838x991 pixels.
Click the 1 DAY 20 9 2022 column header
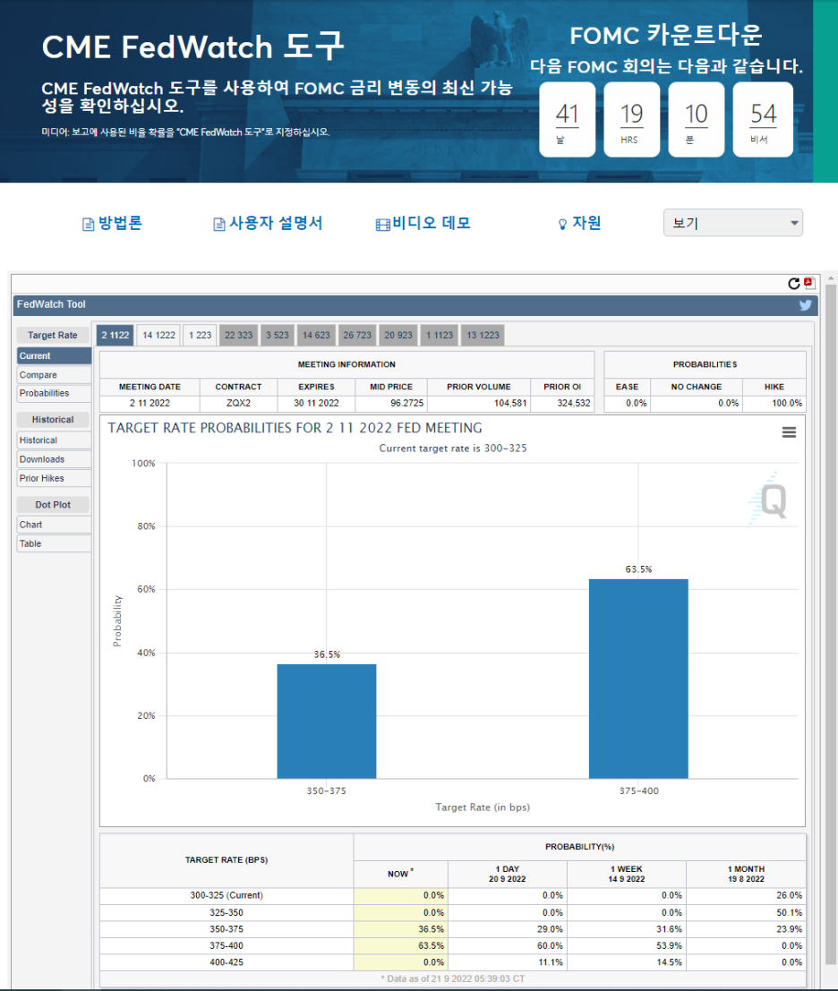pos(507,874)
